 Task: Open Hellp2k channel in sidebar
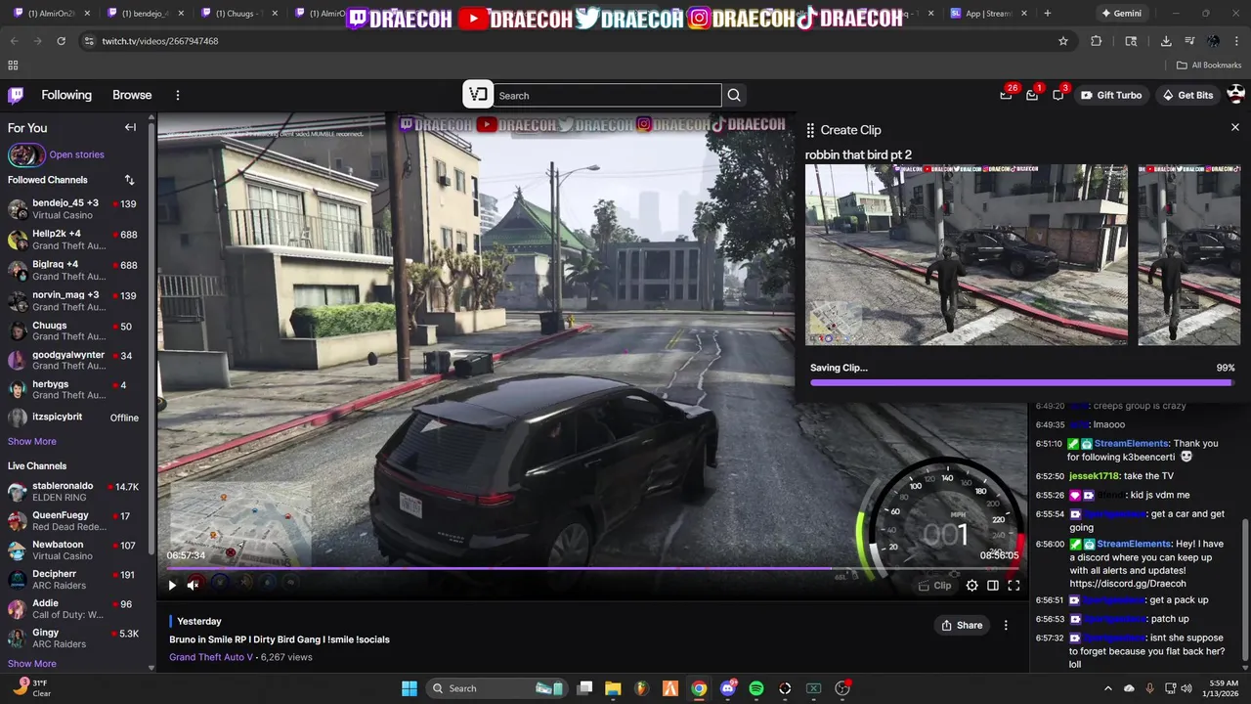[x=76, y=240]
